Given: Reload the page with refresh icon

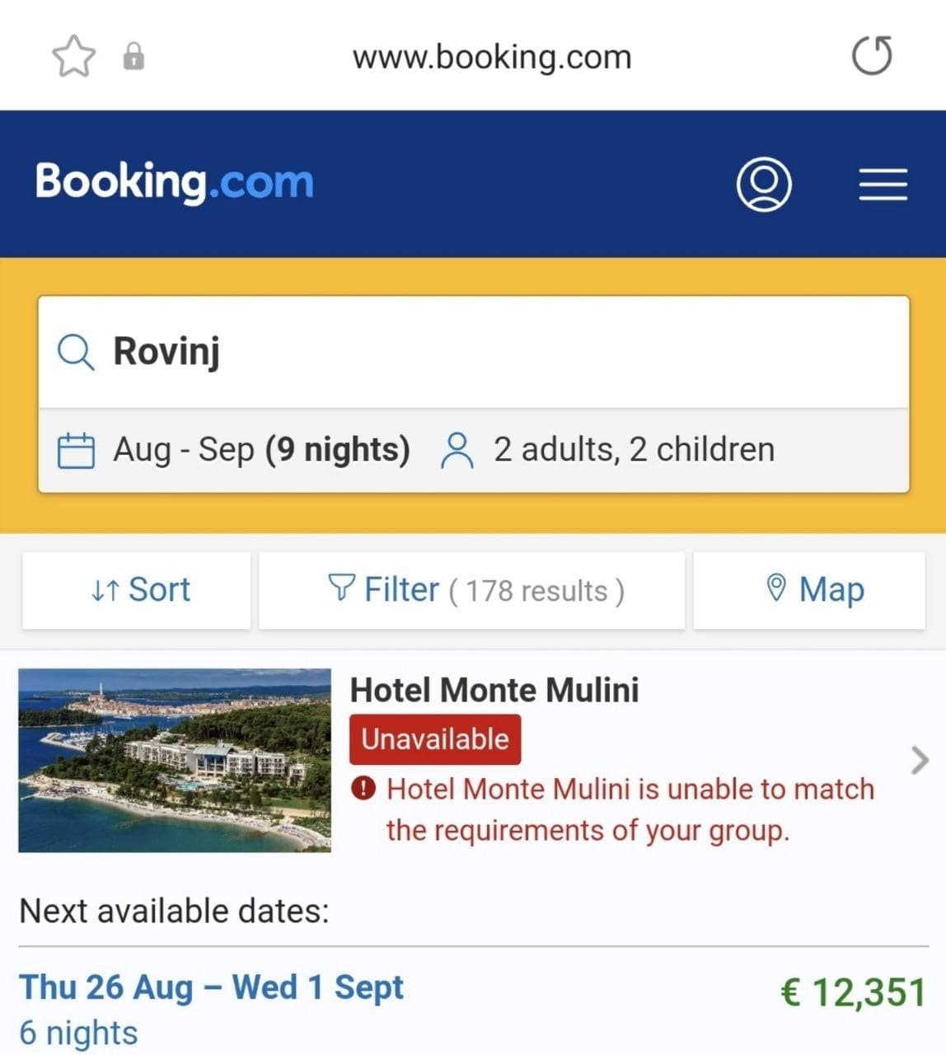Looking at the screenshot, I should click(x=871, y=56).
